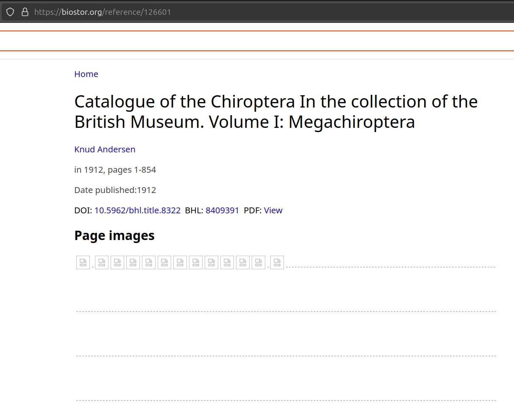Open the eighth page image thumbnail
Viewport: 514px width, 403px height.
click(196, 262)
